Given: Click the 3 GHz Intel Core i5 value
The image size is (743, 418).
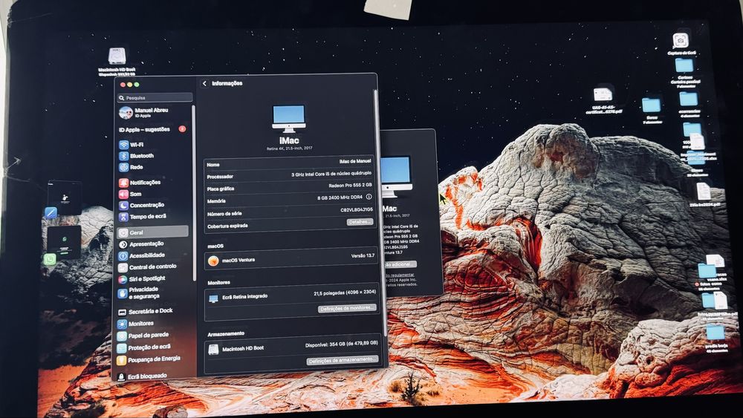Looking at the screenshot, I should [x=331, y=174].
